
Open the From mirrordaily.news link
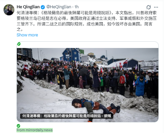[35, 130]
